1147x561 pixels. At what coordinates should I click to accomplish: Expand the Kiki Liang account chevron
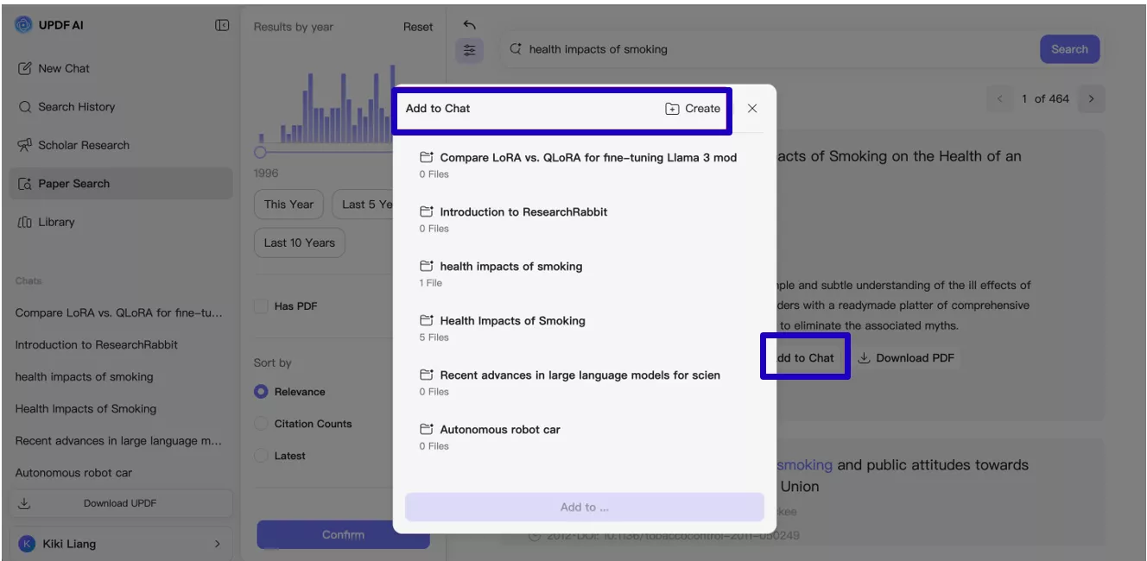217,544
